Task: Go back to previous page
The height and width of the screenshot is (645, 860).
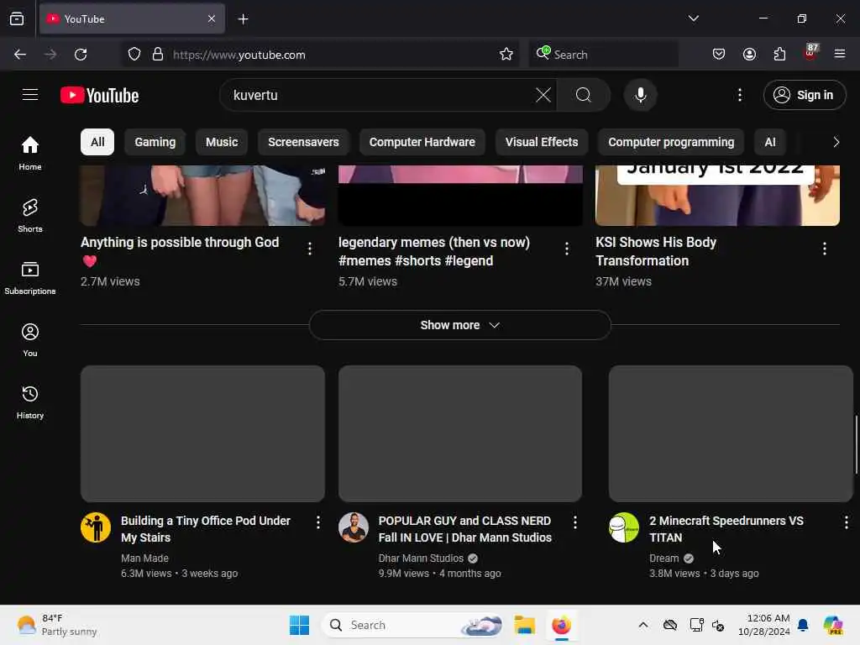Action: [20, 55]
